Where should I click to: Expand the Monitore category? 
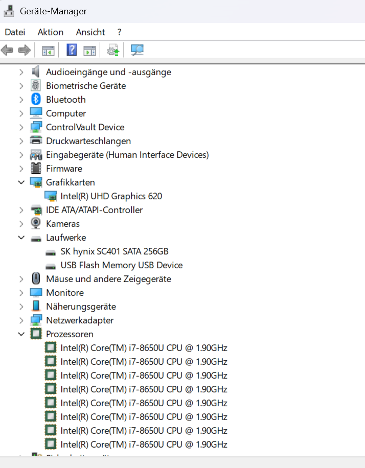click(x=21, y=293)
